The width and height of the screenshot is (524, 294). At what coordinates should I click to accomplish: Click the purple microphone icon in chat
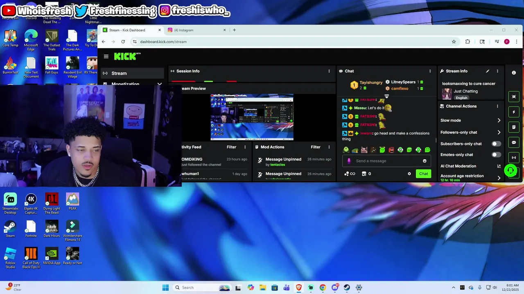pyautogui.click(x=349, y=161)
